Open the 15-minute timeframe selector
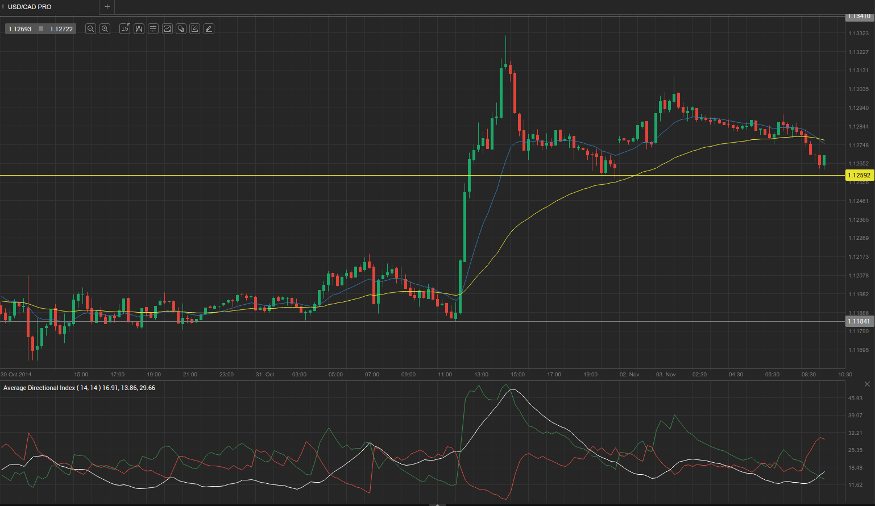The image size is (875, 506). point(125,28)
